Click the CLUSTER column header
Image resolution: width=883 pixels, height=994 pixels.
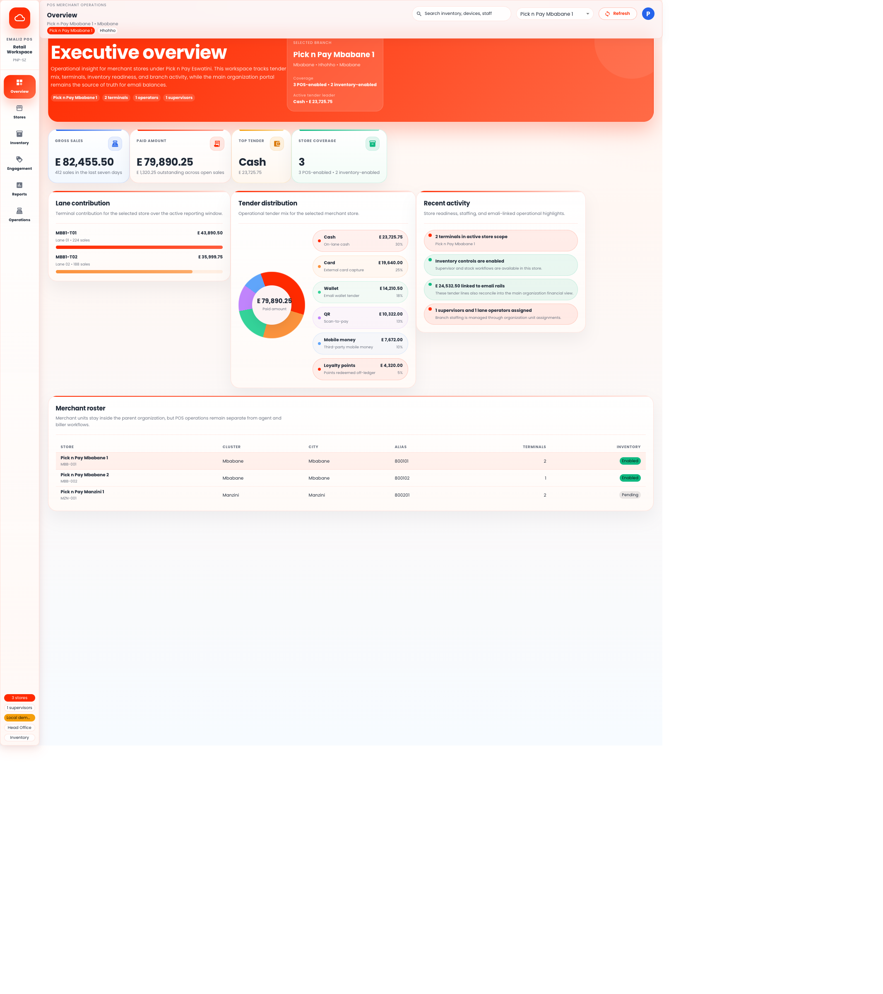[231, 447]
